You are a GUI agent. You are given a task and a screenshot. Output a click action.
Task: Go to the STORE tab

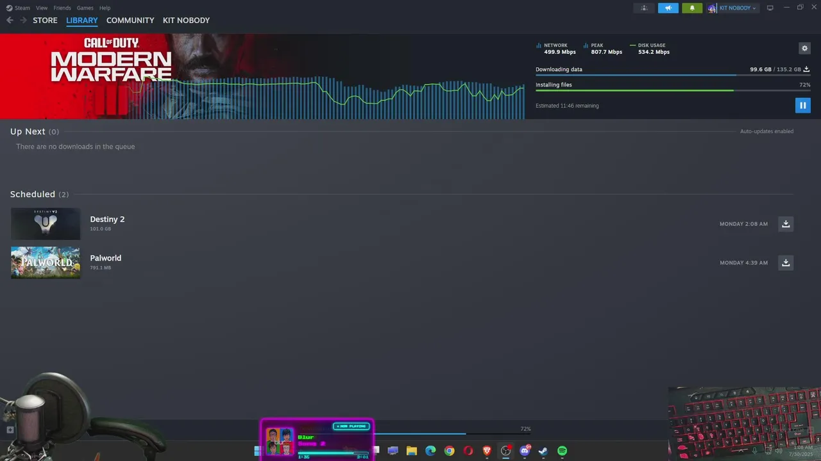click(x=45, y=20)
